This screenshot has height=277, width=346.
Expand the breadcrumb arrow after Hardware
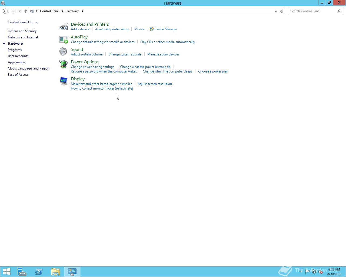[82, 11]
